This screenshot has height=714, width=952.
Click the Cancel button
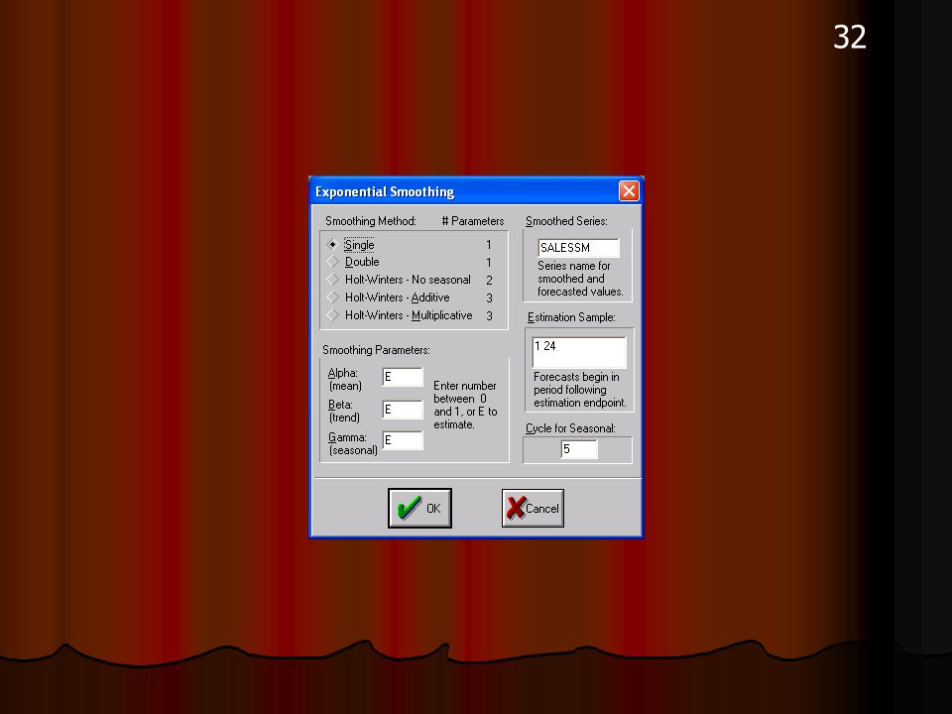[533, 508]
